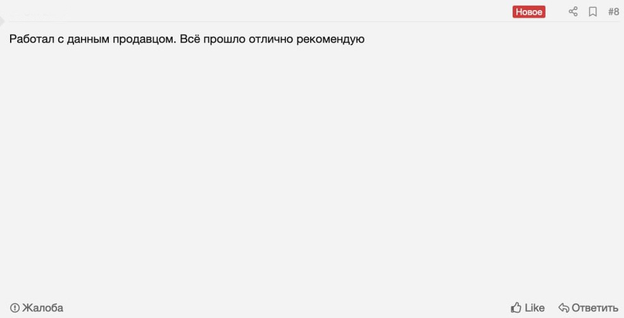This screenshot has height=318, width=624.
Task: Click the thumbs-up icon beside Like
Action: click(x=516, y=308)
